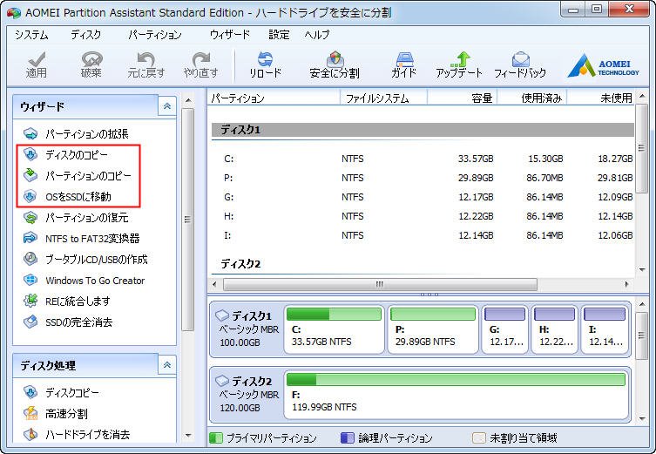
Task: Click the horizontal scrollbar of the partition list
Action: click(380, 285)
